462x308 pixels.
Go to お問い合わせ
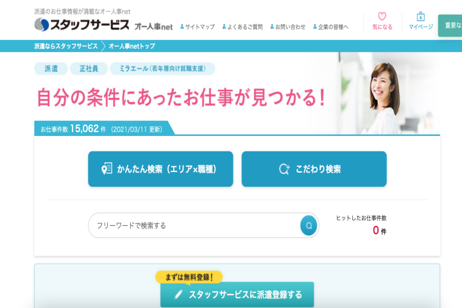[x=290, y=27]
